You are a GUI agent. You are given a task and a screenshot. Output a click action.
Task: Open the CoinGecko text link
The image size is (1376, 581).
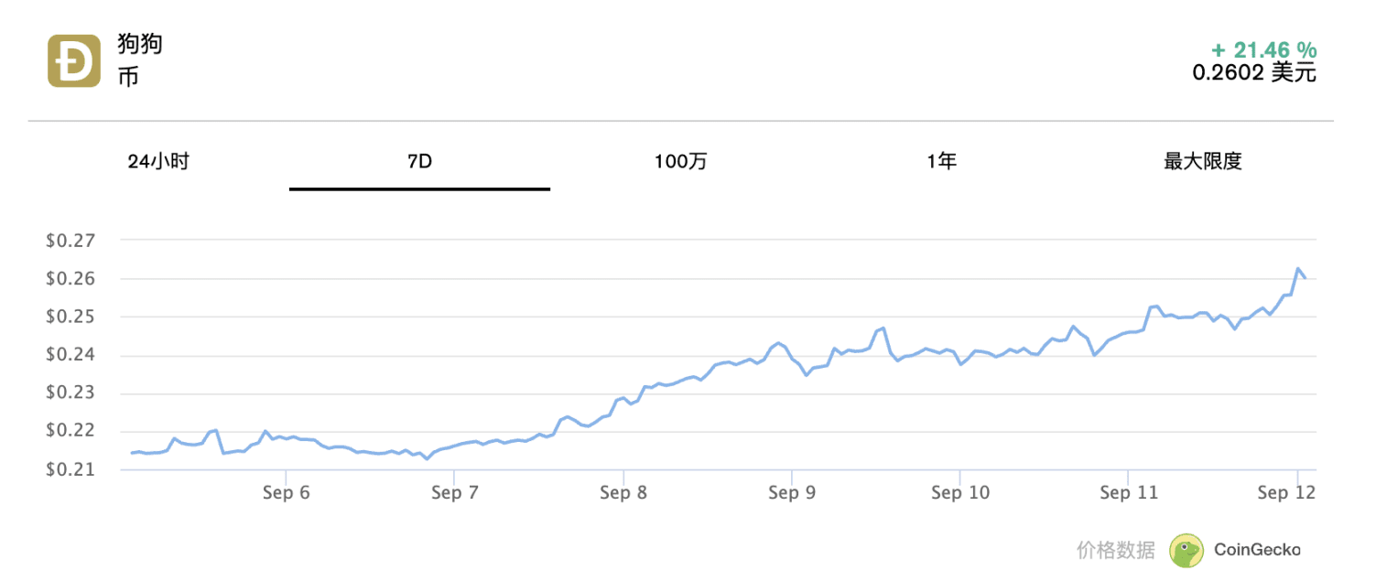pyautogui.click(x=1257, y=550)
